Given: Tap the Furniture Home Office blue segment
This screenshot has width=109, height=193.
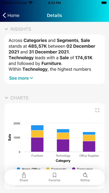Looking at the screenshot, I should coord(37,128).
